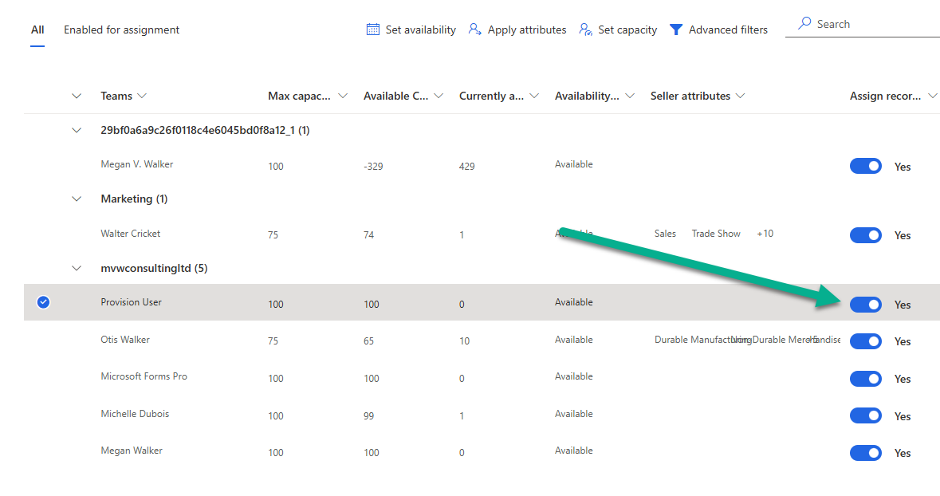Open Seller attributes column dropdown
Viewport: 940px width, 496px height.
click(740, 96)
